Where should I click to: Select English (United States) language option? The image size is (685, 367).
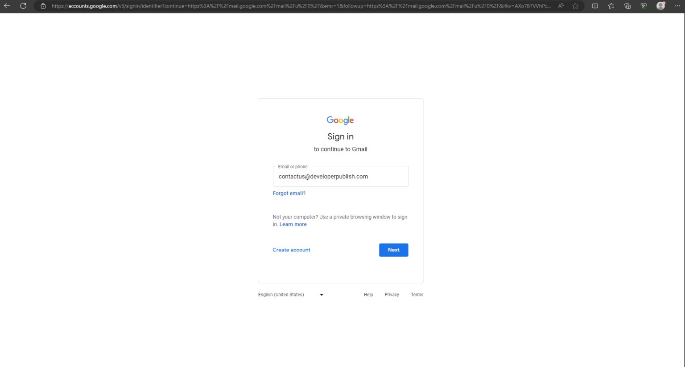coord(281,294)
